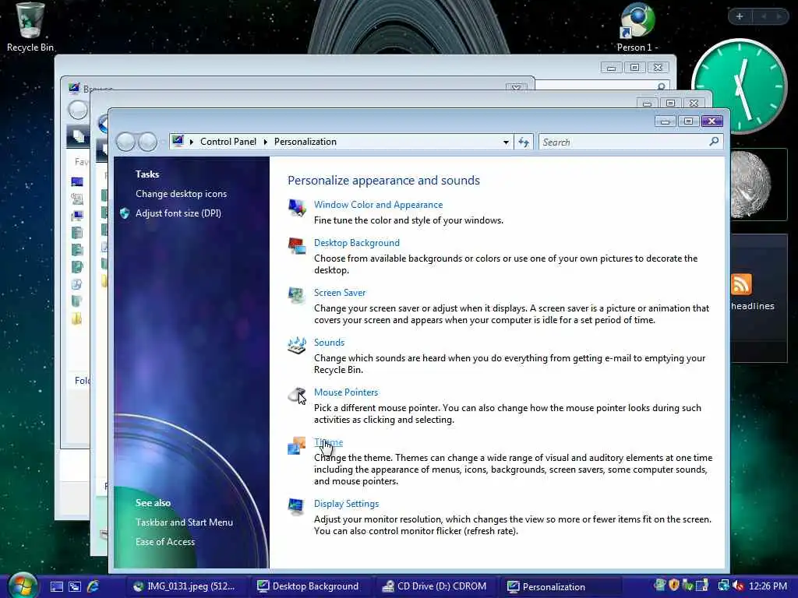This screenshot has width=798, height=598.
Task: Click the sidebar add gadget plus button
Action: coord(740,16)
